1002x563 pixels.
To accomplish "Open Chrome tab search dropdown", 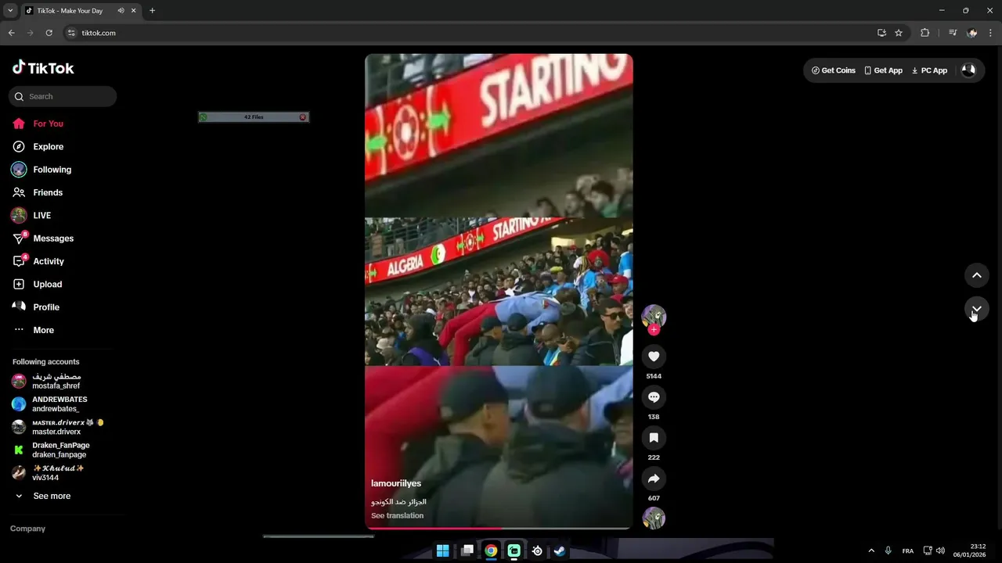I will [x=10, y=10].
